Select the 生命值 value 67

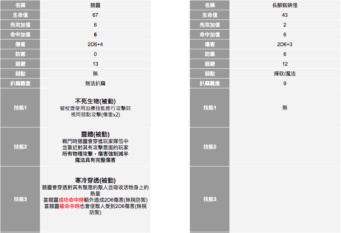click(95, 15)
